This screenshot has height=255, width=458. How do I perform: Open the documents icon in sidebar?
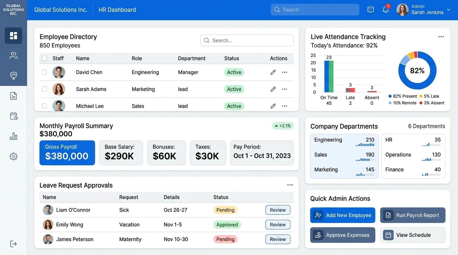coord(14,96)
